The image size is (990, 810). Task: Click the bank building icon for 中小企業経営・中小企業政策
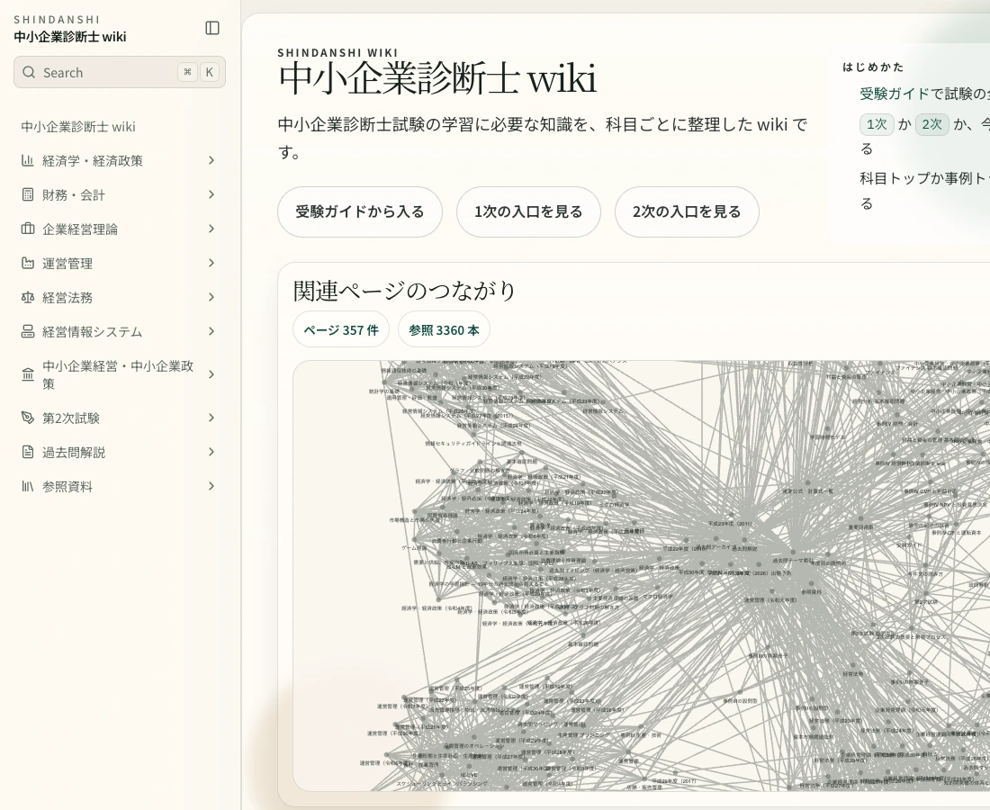tap(28, 374)
